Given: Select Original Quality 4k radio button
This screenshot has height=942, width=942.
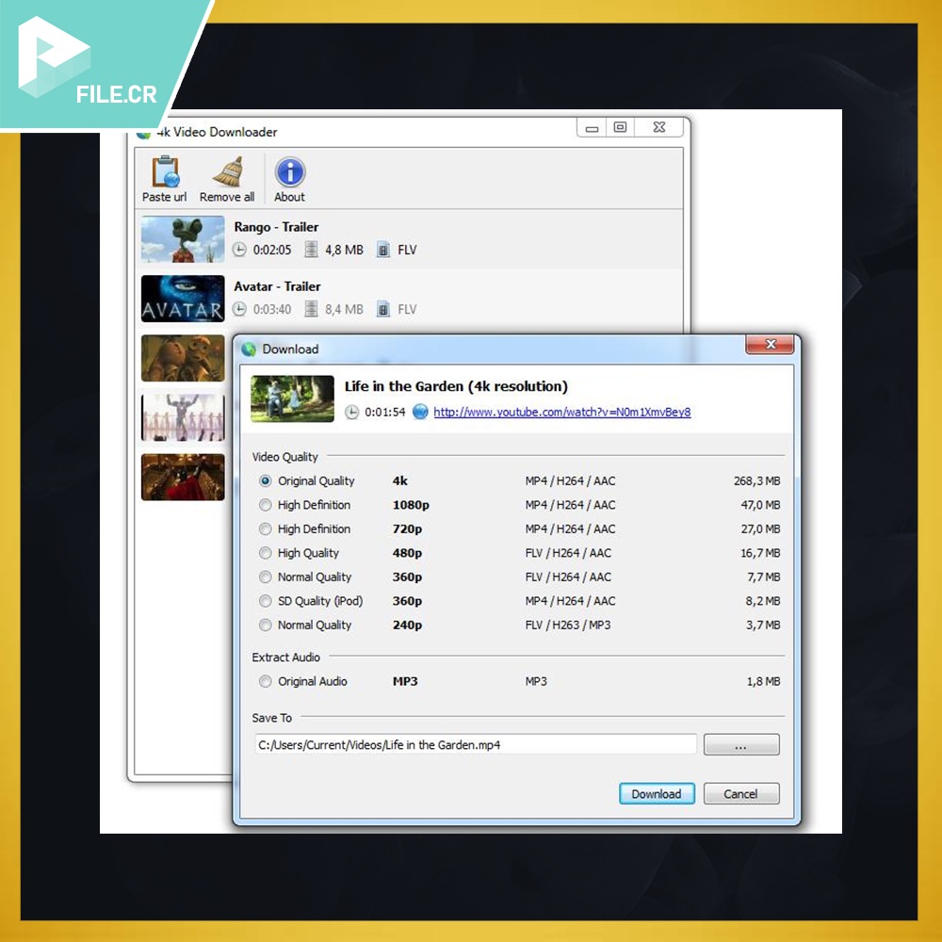Looking at the screenshot, I should 265,481.
